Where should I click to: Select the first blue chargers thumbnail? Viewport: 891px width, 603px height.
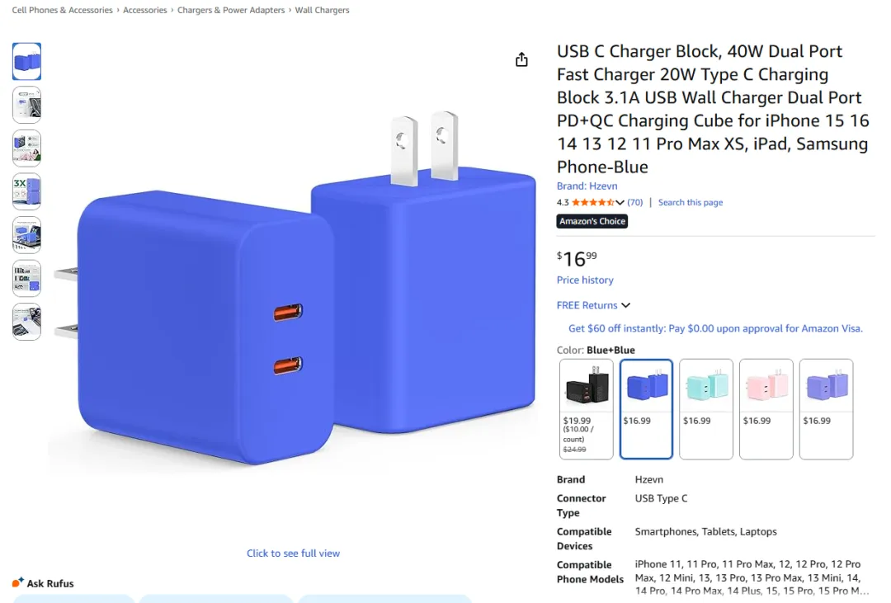[x=26, y=61]
